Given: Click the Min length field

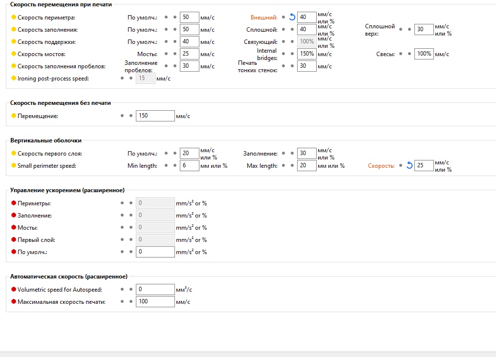Looking at the screenshot, I should click(x=190, y=166).
